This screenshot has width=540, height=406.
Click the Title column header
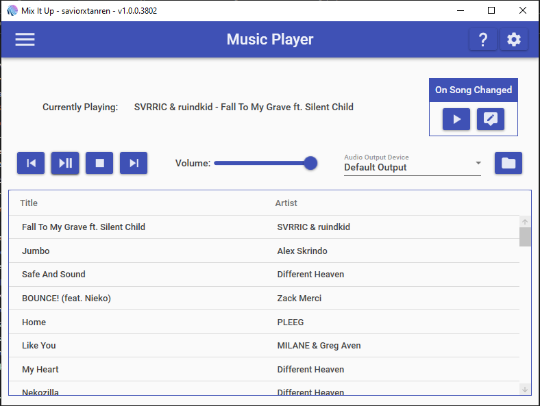click(x=29, y=203)
